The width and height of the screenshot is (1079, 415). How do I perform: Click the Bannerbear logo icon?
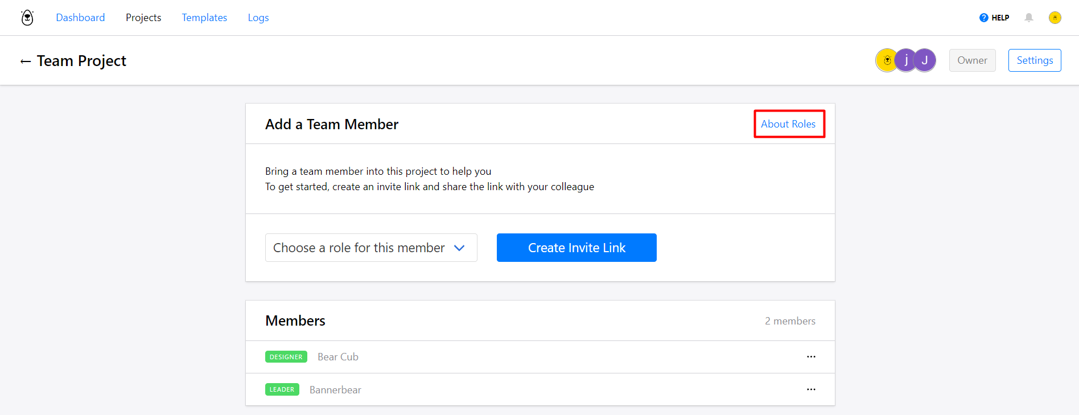click(x=27, y=18)
